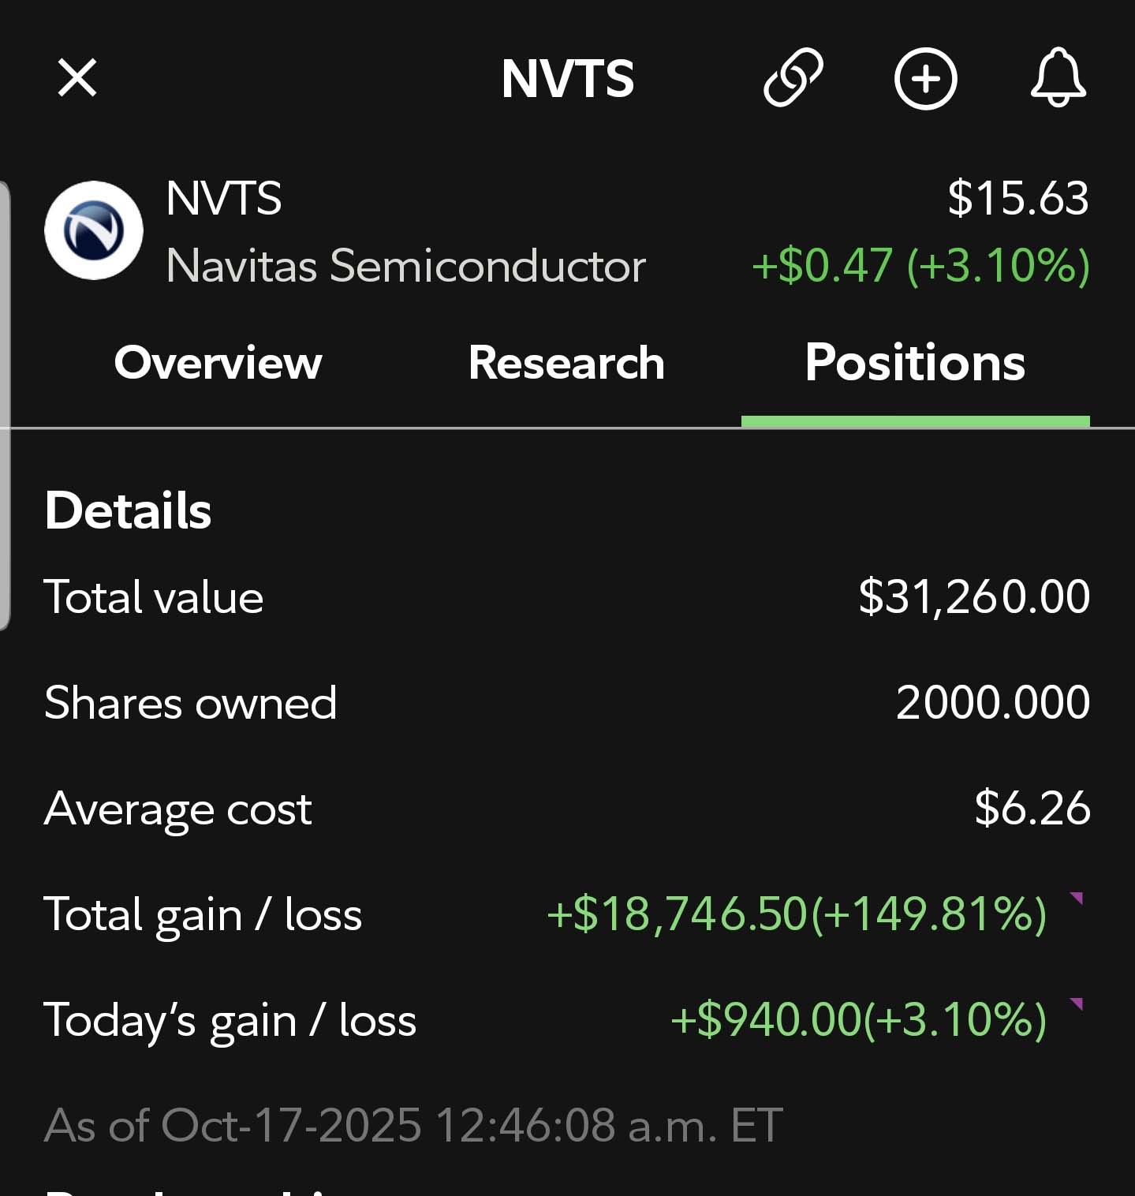
Task: Tap the +$0.47 (+3.10%) price change
Action: click(x=920, y=265)
